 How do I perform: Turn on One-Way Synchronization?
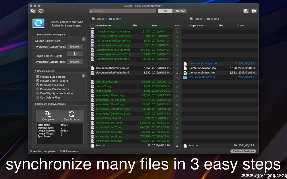pyautogui.click(x=38, y=93)
